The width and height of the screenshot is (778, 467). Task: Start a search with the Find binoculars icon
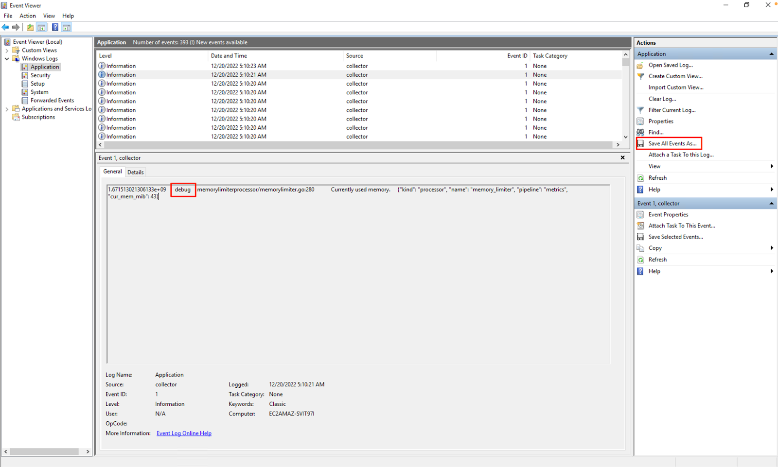640,132
